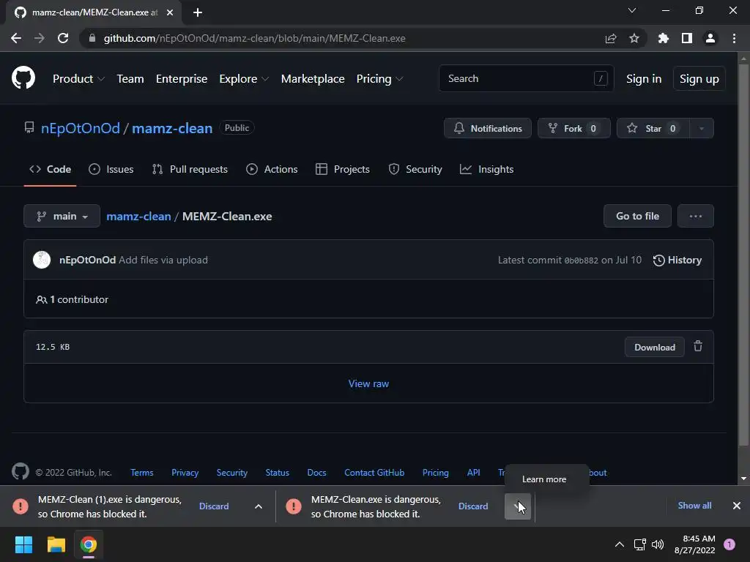Open nEpOtOnOd owner link in repo title

[x=81, y=128]
